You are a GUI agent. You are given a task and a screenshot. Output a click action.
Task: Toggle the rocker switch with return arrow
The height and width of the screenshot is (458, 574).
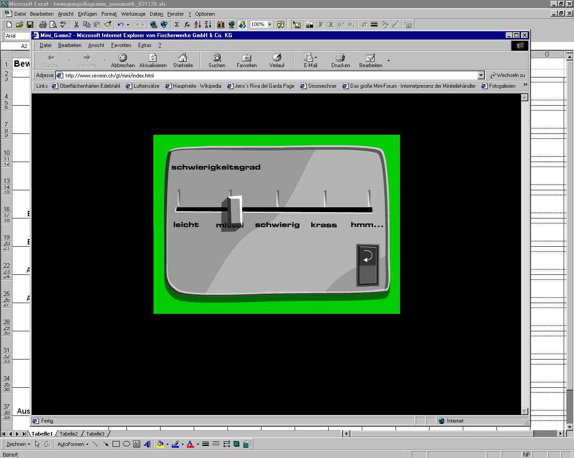coord(368,265)
